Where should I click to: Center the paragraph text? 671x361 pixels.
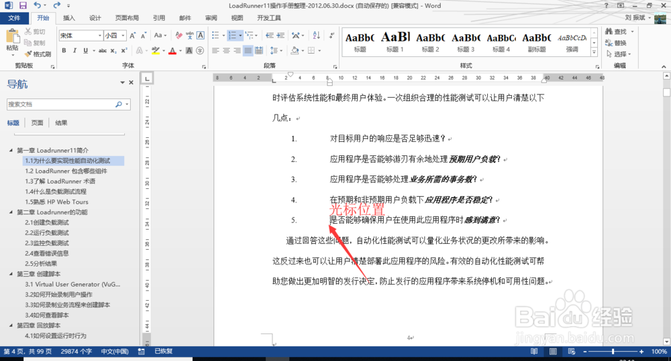pos(226,50)
